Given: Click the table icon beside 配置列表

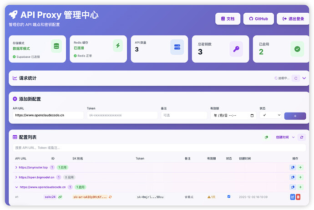Looking at the screenshot, I should tap(15, 137).
